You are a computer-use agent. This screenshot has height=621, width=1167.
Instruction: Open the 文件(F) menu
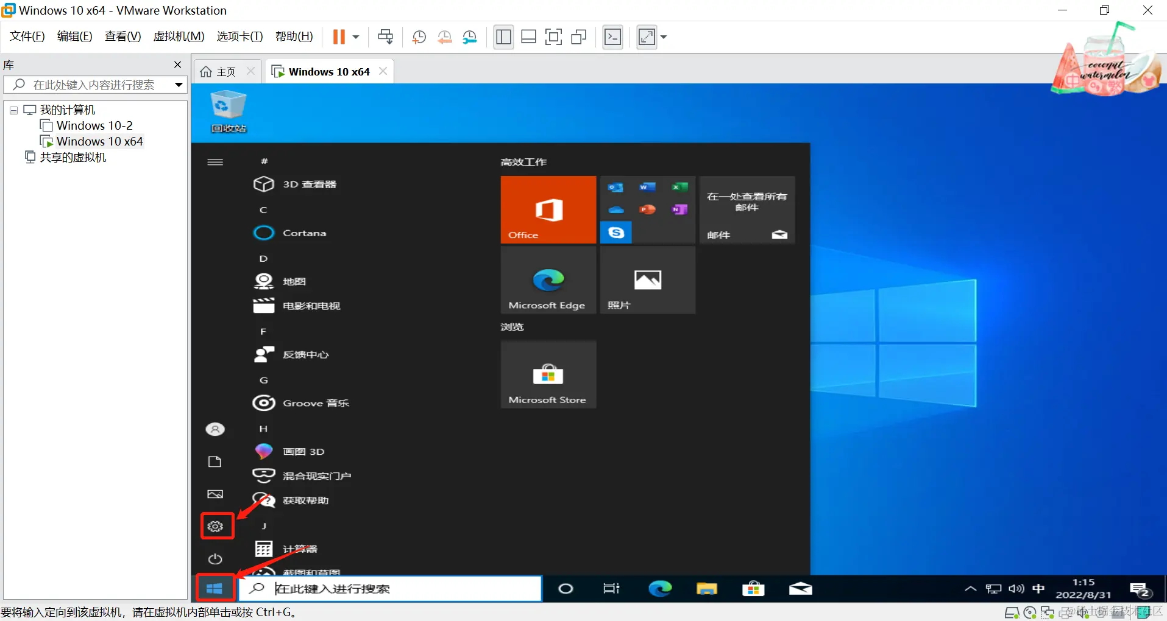pos(27,37)
